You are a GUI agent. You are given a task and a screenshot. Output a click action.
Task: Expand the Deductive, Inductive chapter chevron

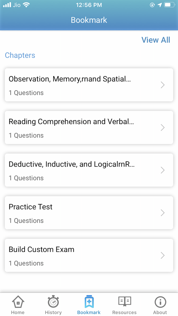point(163,170)
